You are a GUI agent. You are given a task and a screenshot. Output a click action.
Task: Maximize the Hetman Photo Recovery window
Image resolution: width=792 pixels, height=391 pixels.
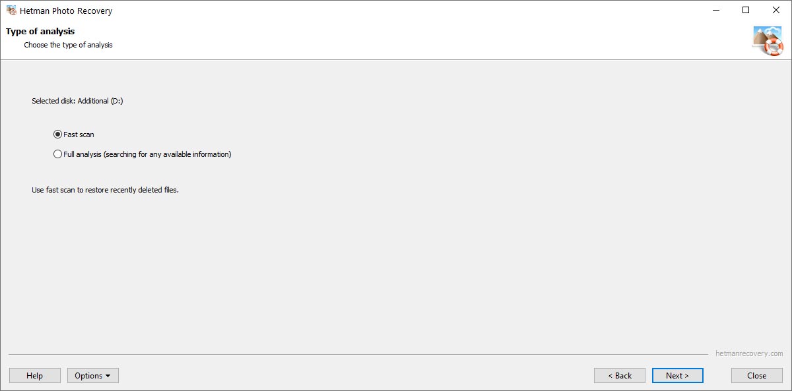[x=746, y=11]
